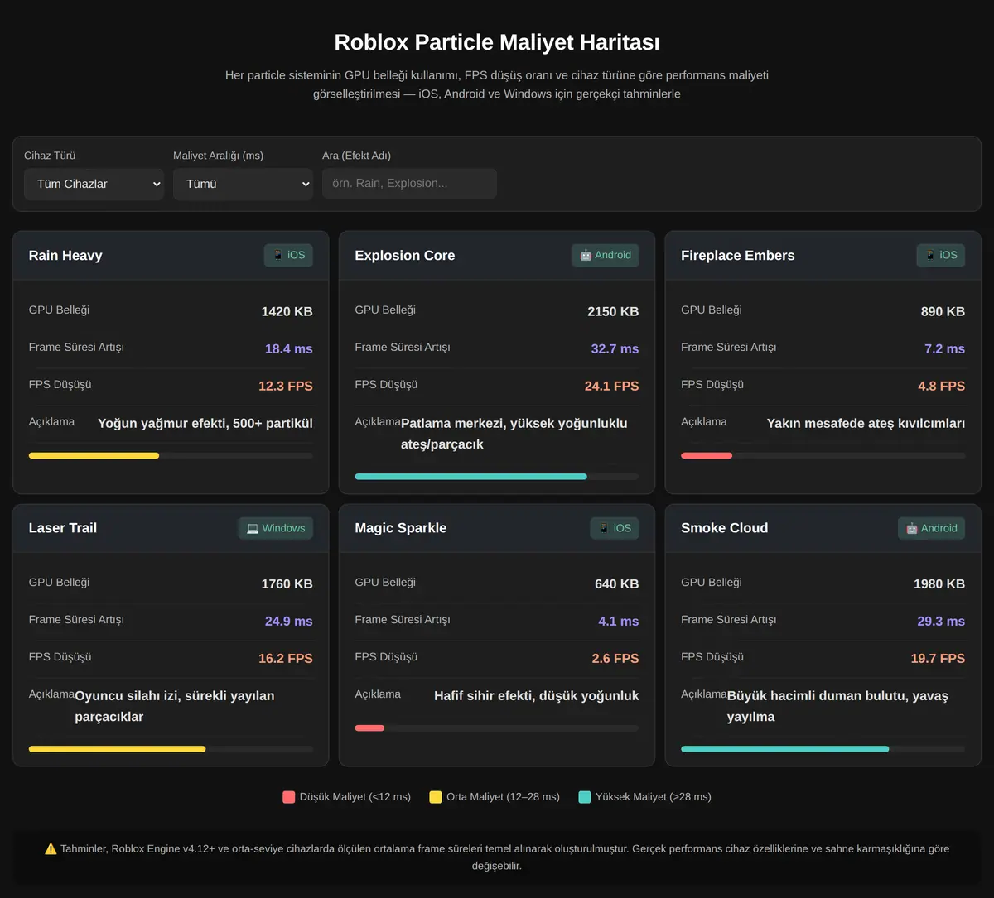Click the 2150 KB GPU memory value

(x=613, y=311)
